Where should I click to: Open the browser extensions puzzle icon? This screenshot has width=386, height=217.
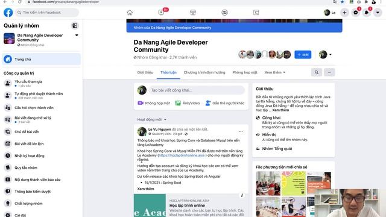(366, 2)
